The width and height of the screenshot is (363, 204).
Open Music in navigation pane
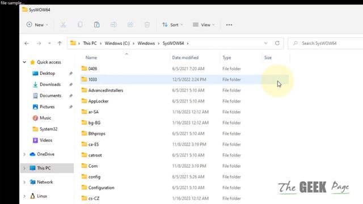tap(45, 118)
